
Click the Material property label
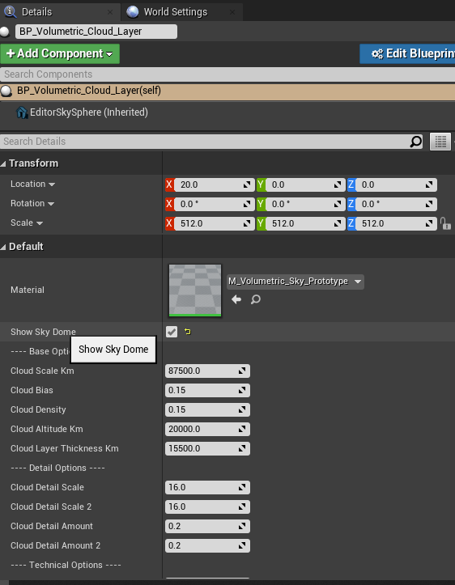tap(28, 290)
